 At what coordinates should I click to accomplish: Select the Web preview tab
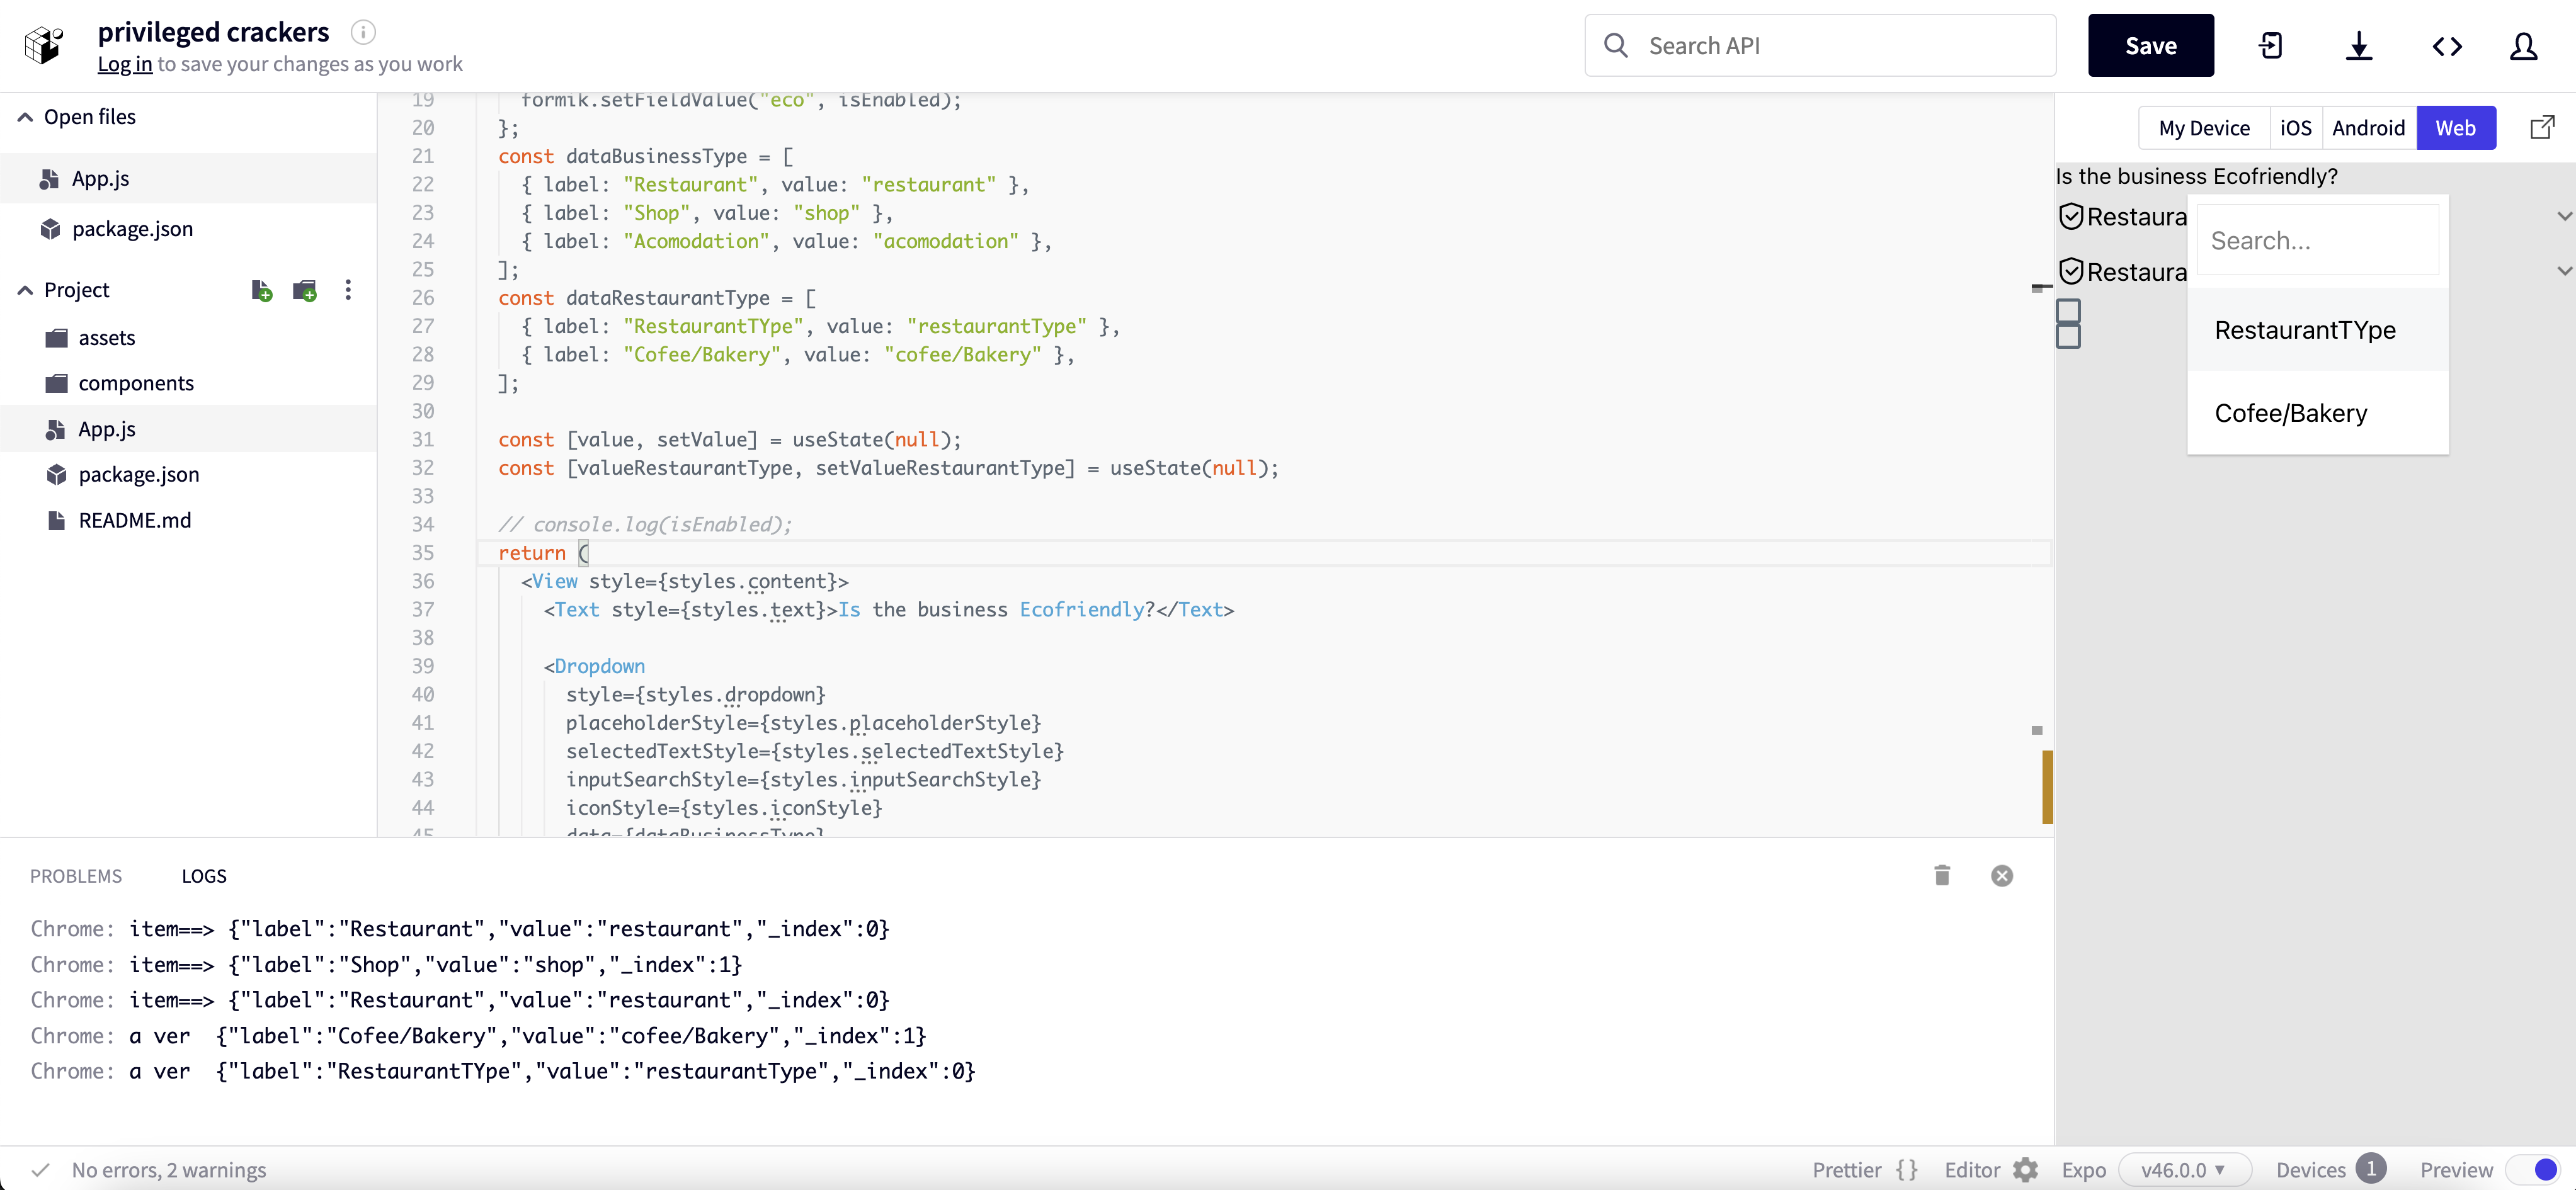[x=2456, y=128]
